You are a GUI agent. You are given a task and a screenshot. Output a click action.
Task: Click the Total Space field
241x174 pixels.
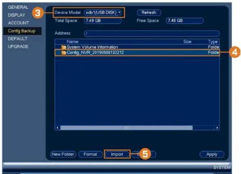pyautogui.click(x=103, y=21)
